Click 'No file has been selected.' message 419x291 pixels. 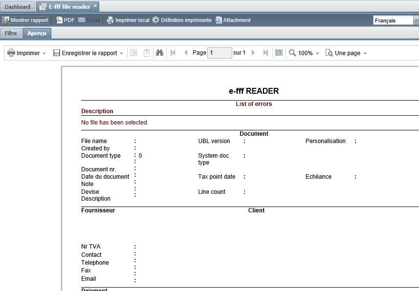point(115,123)
